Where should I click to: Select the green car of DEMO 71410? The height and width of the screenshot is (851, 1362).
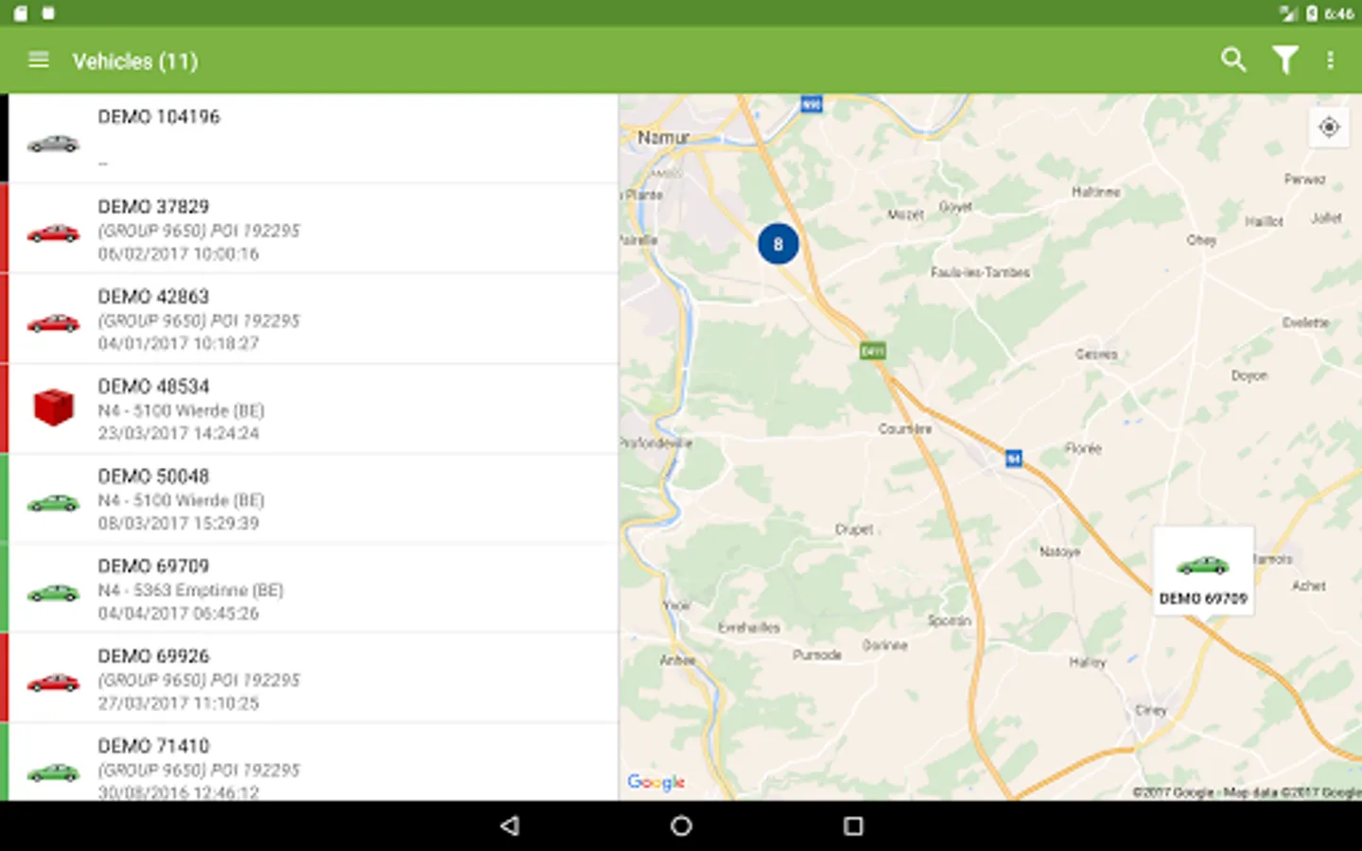(x=53, y=772)
